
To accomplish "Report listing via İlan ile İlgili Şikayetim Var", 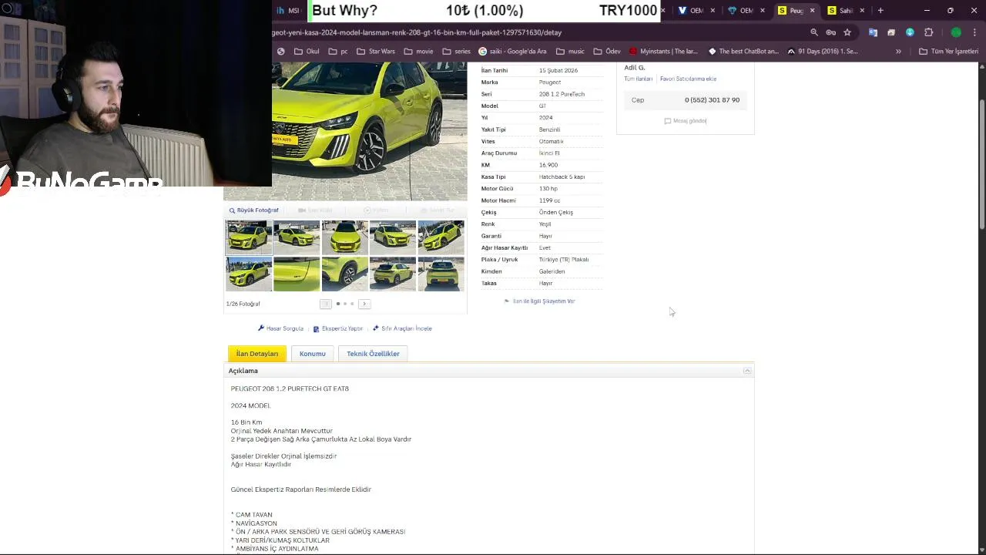I will click(x=540, y=301).
